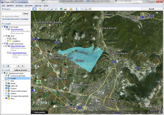The image size is (164, 115).
Task: Show historical imagery clock icon
Action: click(x=61, y=9)
